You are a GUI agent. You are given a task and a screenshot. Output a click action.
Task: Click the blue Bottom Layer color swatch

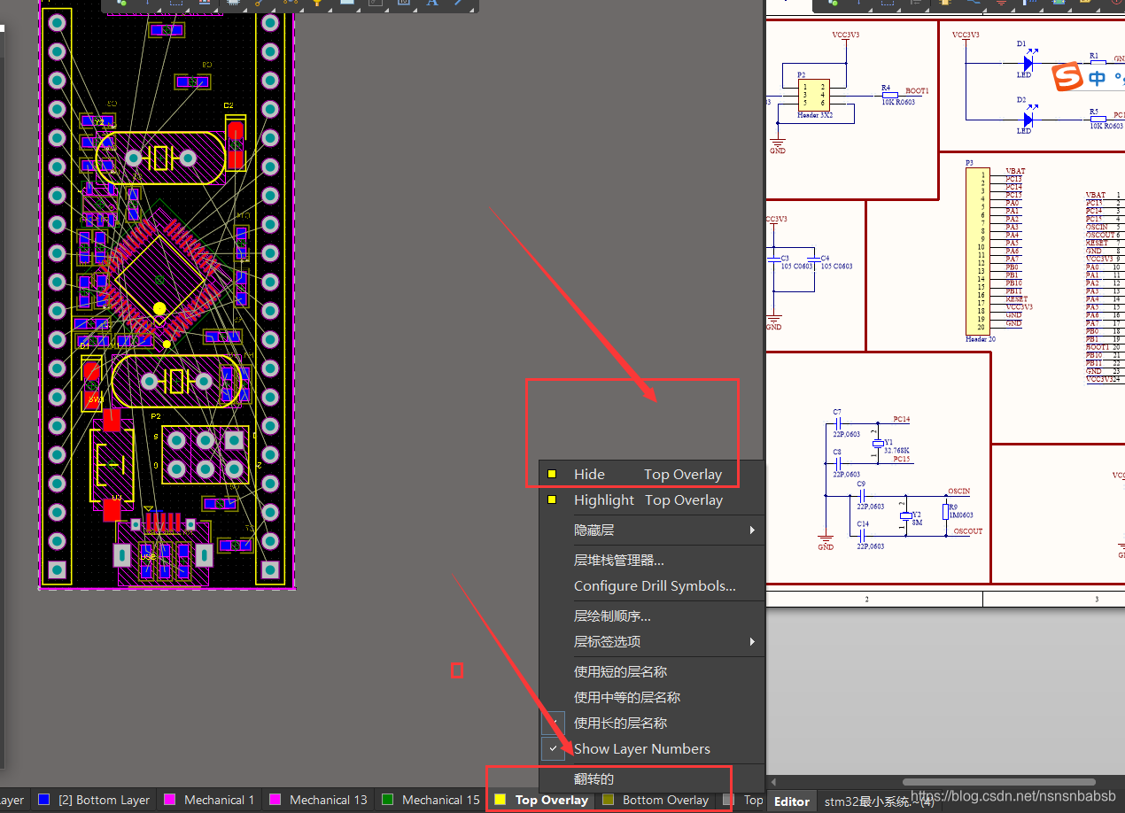pyautogui.click(x=44, y=800)
